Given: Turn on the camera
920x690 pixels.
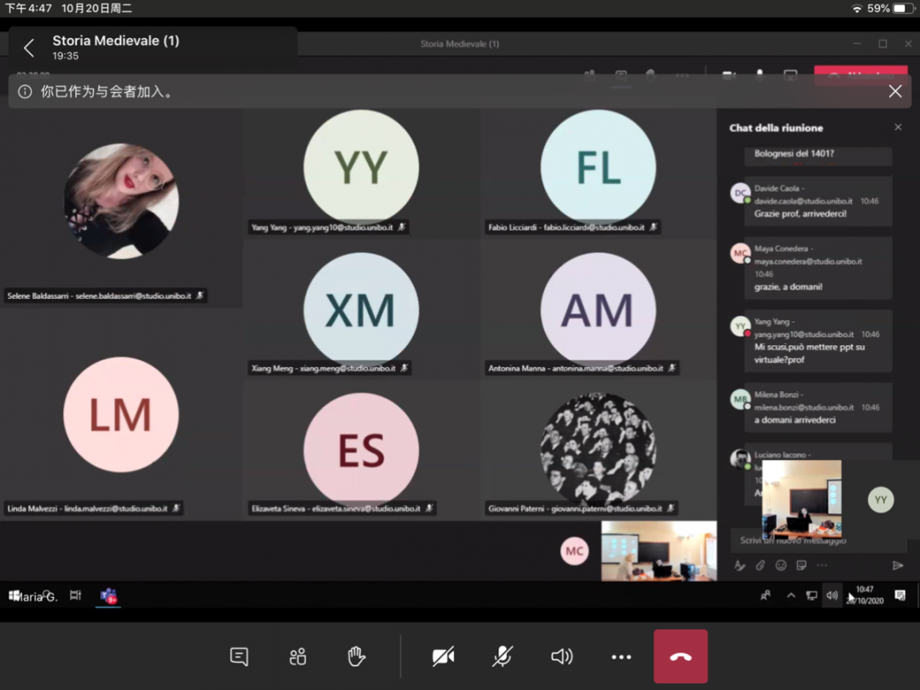Looking at the screenshot, I should click(x=443, y=656).
